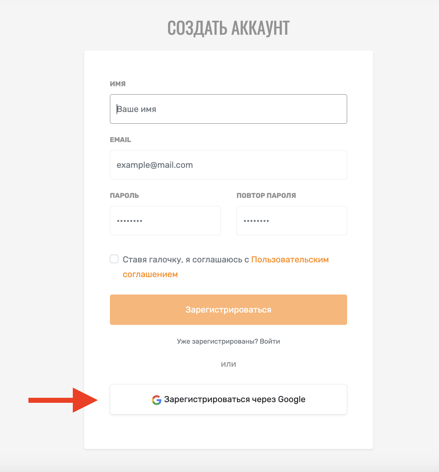Click the red arrow pointing at Google button
This screenshot has width=439, height=472.
pos(63,400)
